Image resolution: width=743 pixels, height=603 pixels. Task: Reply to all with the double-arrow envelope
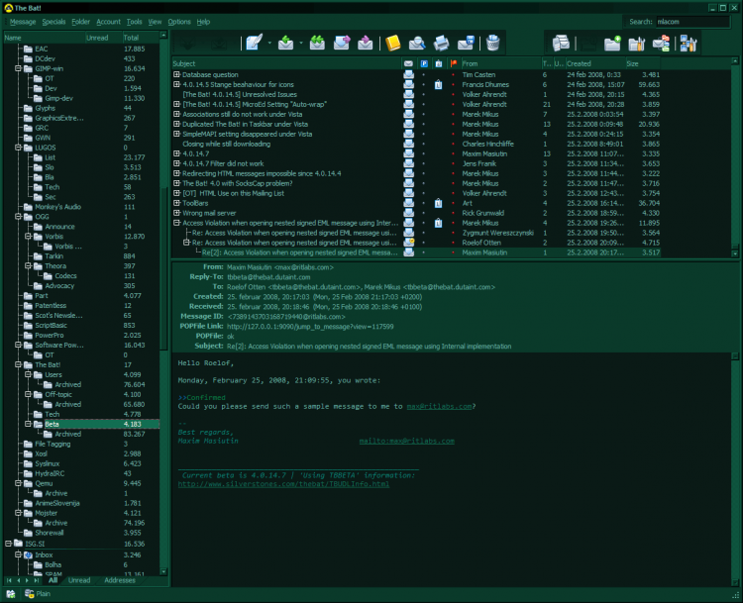pos(317,43)
